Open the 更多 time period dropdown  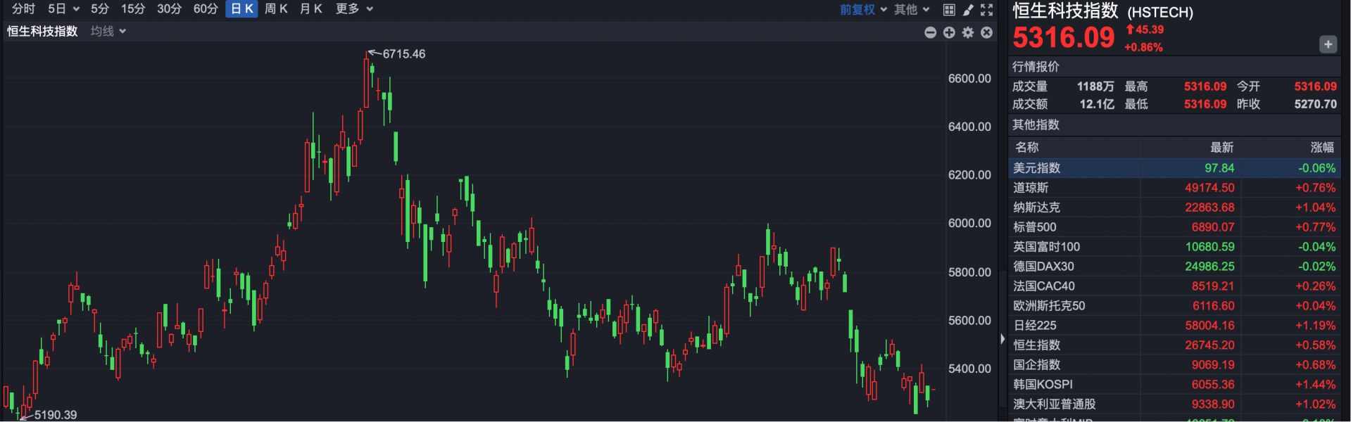pyautogui.click(x=353, y=8)
